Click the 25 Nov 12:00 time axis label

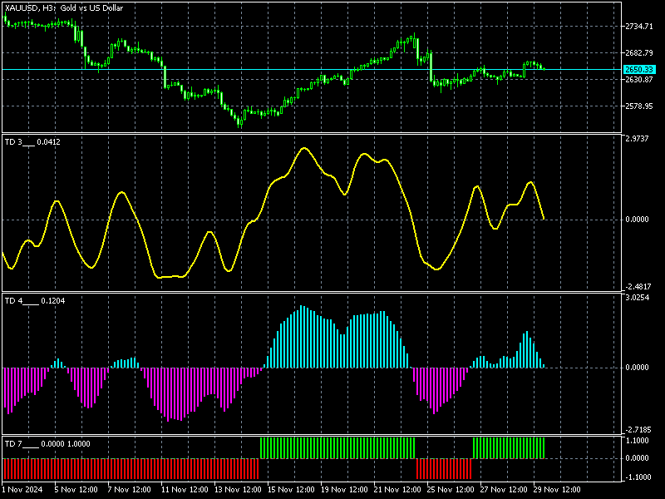click(x=451, y=490)
